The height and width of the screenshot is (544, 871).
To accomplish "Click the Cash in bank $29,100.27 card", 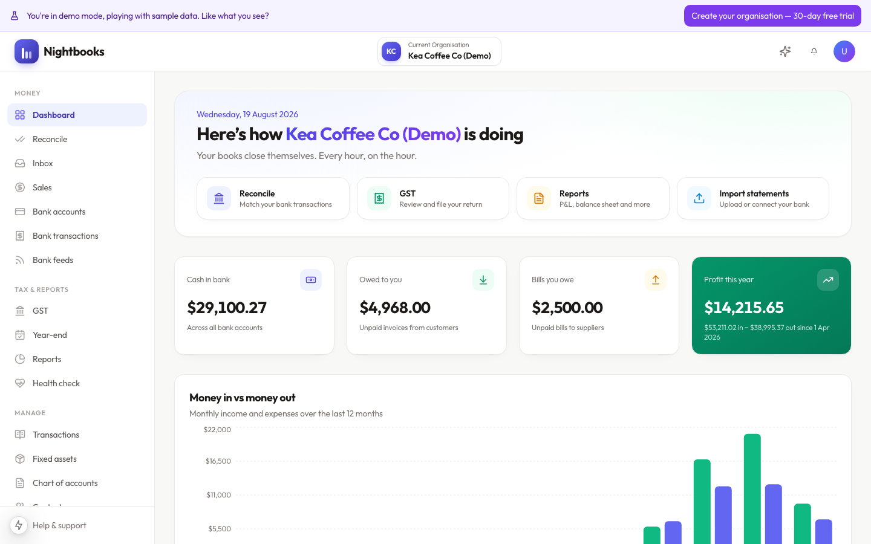I will tap(254, 306).
